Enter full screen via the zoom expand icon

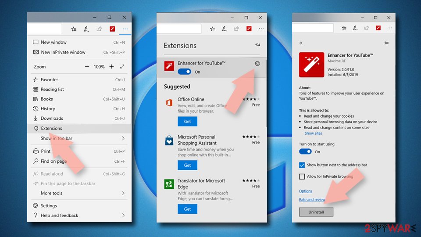tap(122, 66)
